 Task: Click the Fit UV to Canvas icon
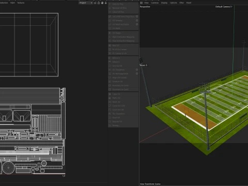pyautogui.click(x=110, y=50)
